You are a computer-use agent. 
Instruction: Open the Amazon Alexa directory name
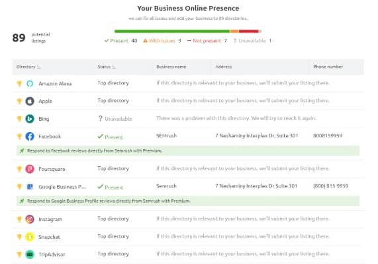click(x=55, y=84)
